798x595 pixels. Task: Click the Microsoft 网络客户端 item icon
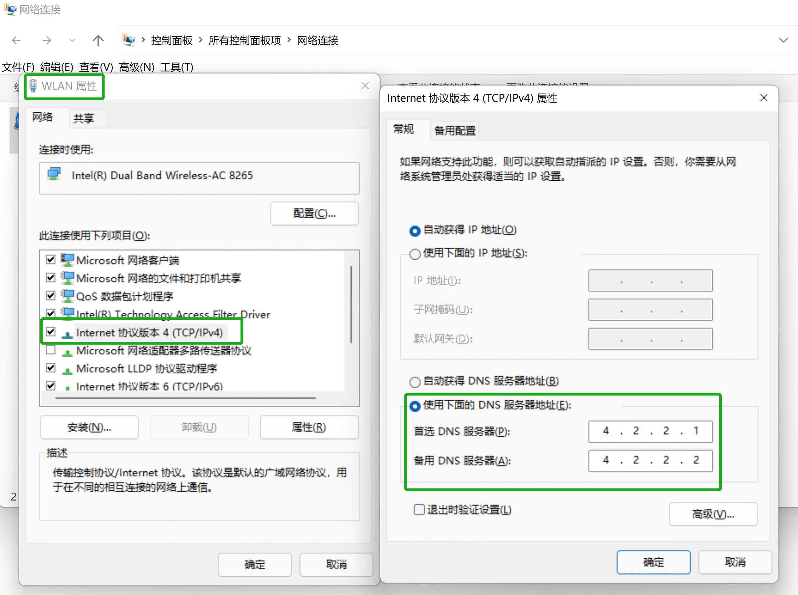click(x=67, y=259)
